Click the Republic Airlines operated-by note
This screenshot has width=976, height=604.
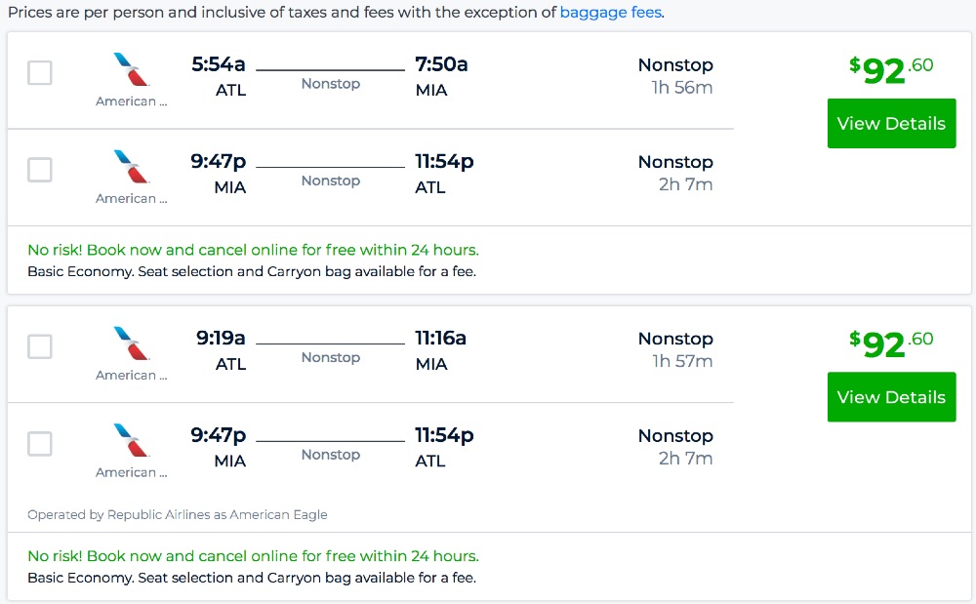pos(178,514)
